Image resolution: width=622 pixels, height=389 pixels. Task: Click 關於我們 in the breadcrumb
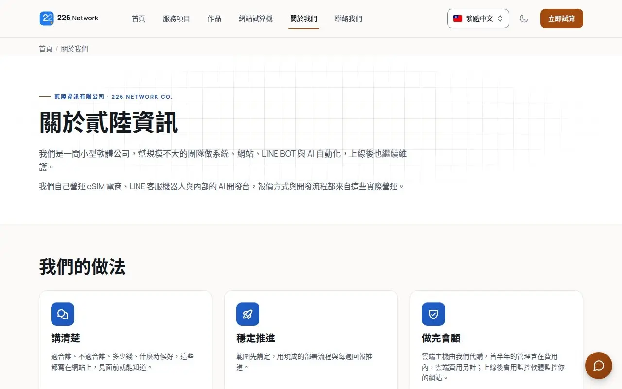pyautogui.click(x=75, y=49)
